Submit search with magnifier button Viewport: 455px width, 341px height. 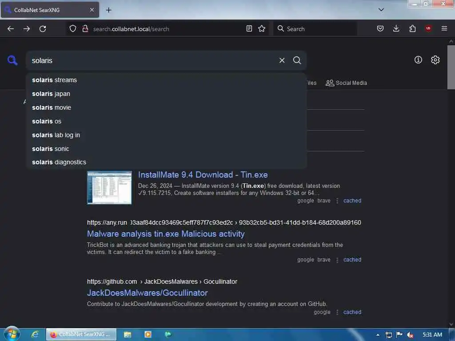point(297,60)
